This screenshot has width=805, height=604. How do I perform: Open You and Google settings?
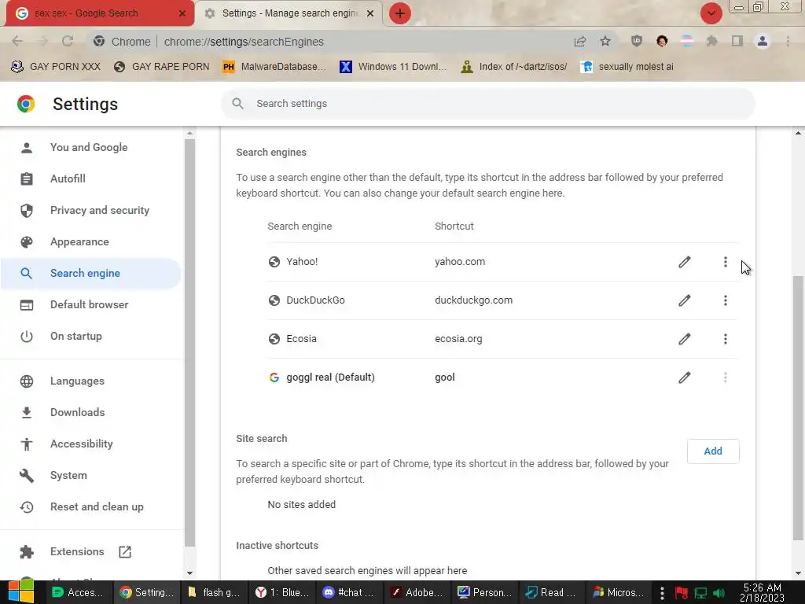pyautogui.click(x=90, y=147)
